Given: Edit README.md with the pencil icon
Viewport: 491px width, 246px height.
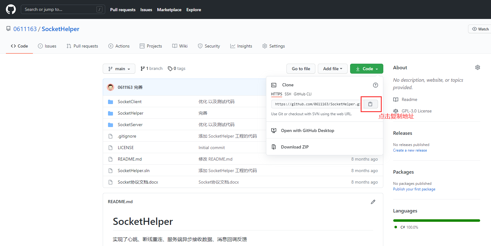Looking at the screenshot, I should pos(373,202).
